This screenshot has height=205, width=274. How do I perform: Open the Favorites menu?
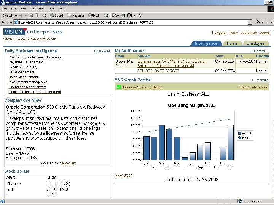pyautogui.click(x=37, y=8)
